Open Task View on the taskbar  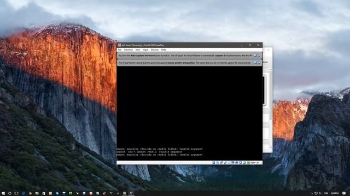pyautogui.click(x=16, y=193)
